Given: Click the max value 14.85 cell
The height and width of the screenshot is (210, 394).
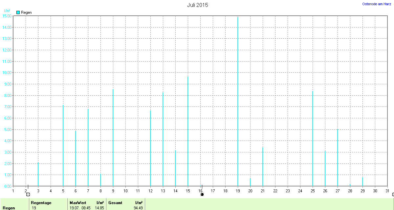Looking at the screenshot, I should pos(99,208).
